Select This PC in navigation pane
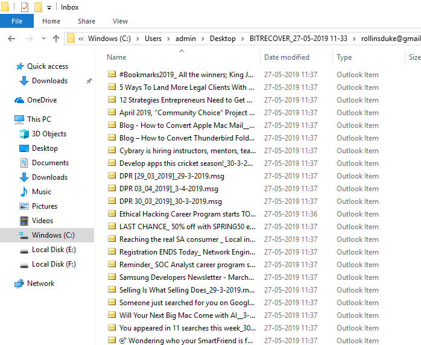The width and height of the screenshot is (421, 345). coord(39,119)
